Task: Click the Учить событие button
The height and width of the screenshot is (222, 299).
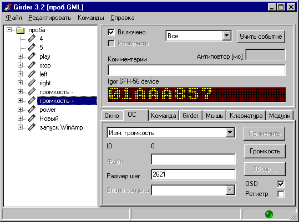Action: [x=261, y=37]
